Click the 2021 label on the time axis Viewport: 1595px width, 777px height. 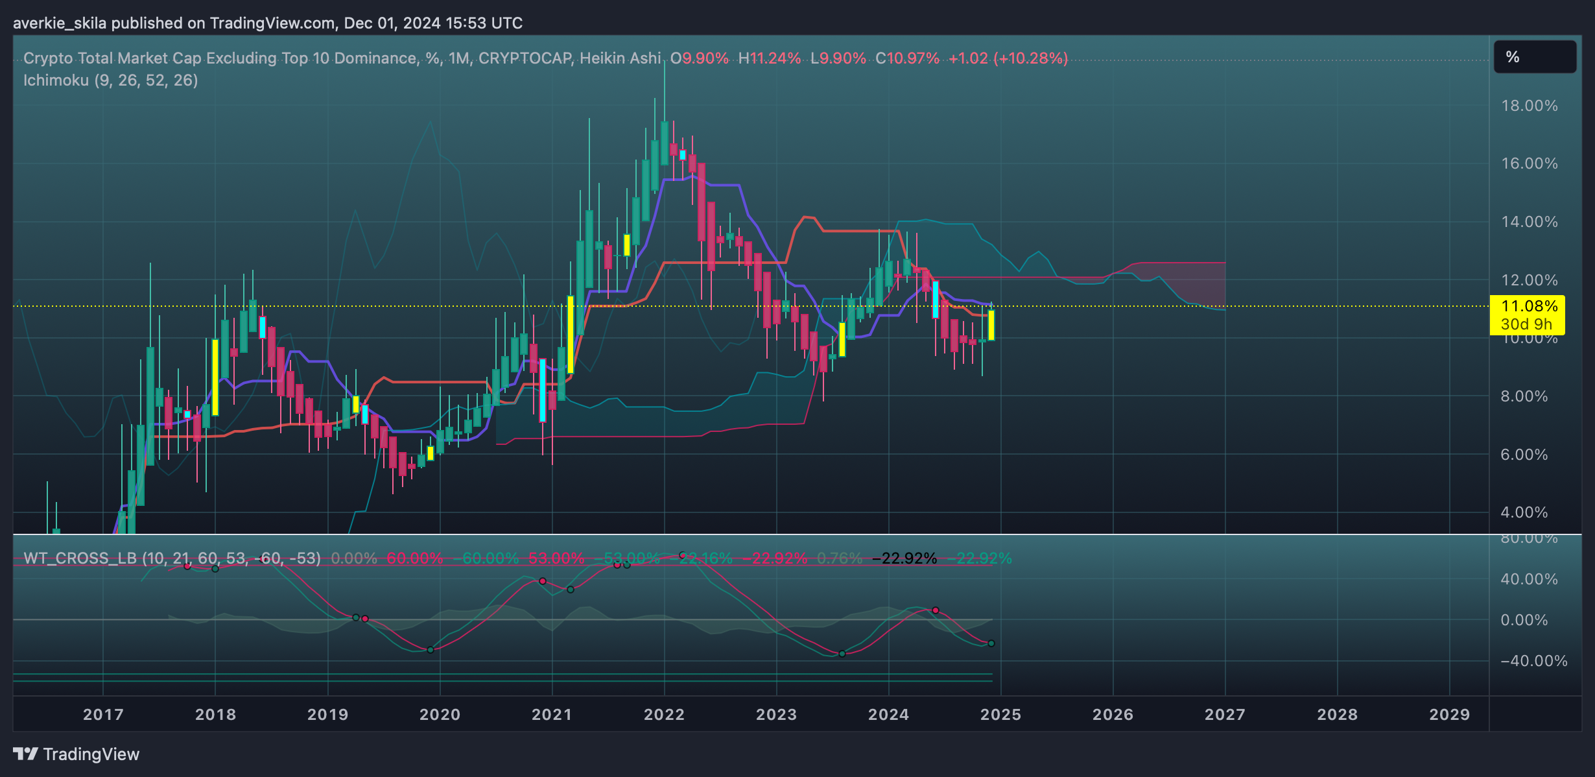[552, 715]
